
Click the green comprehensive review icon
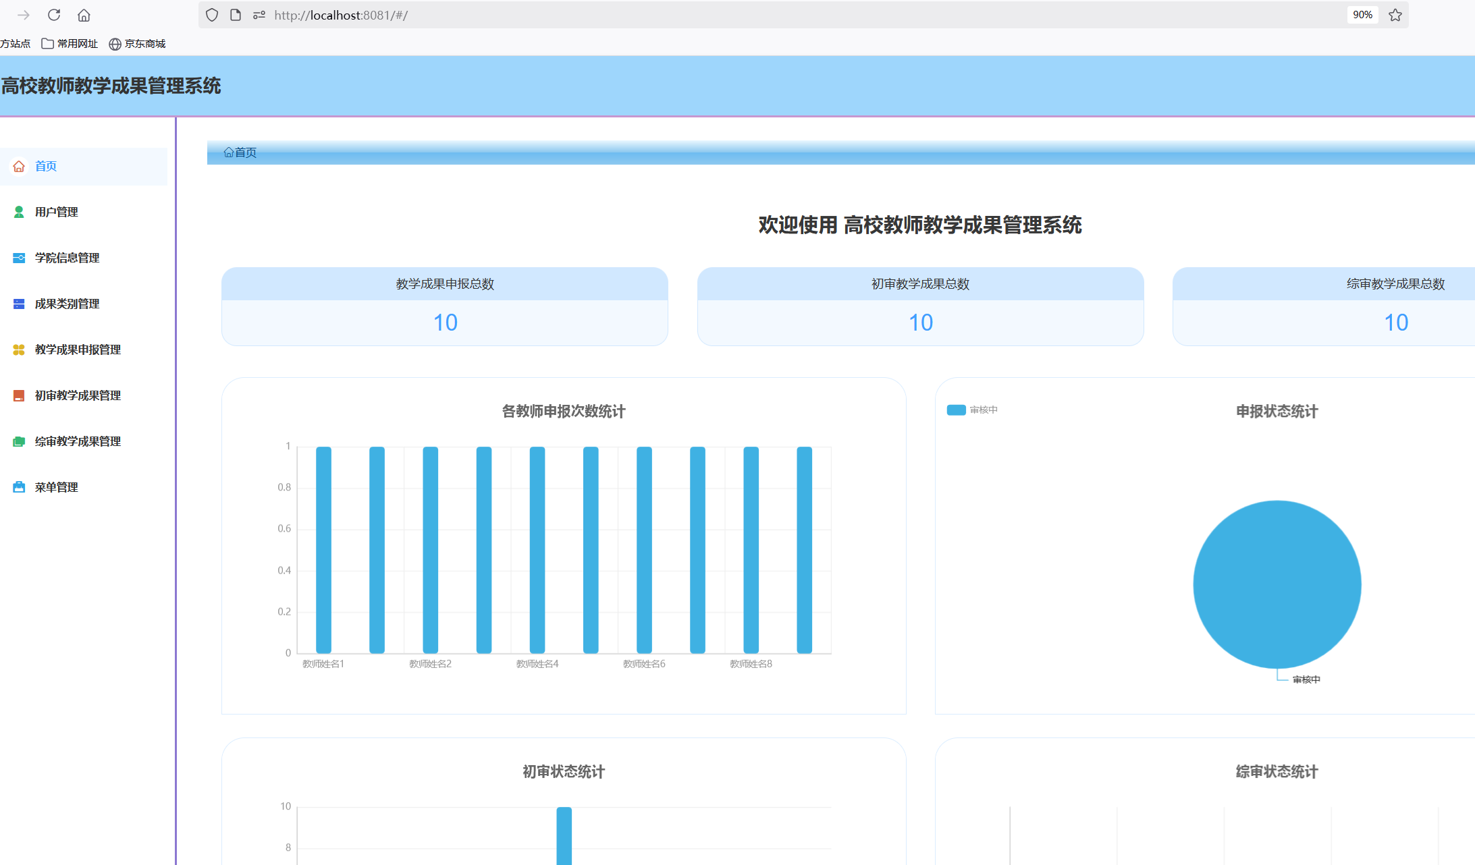coord(19,441)
